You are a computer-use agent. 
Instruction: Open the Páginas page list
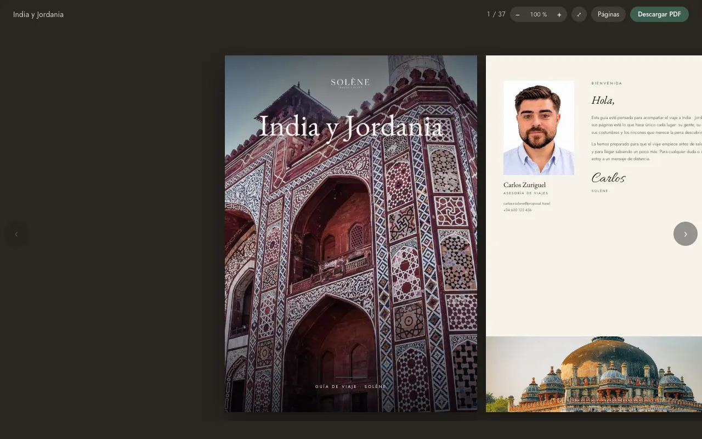pyautogui.click(x=608, y=14)
